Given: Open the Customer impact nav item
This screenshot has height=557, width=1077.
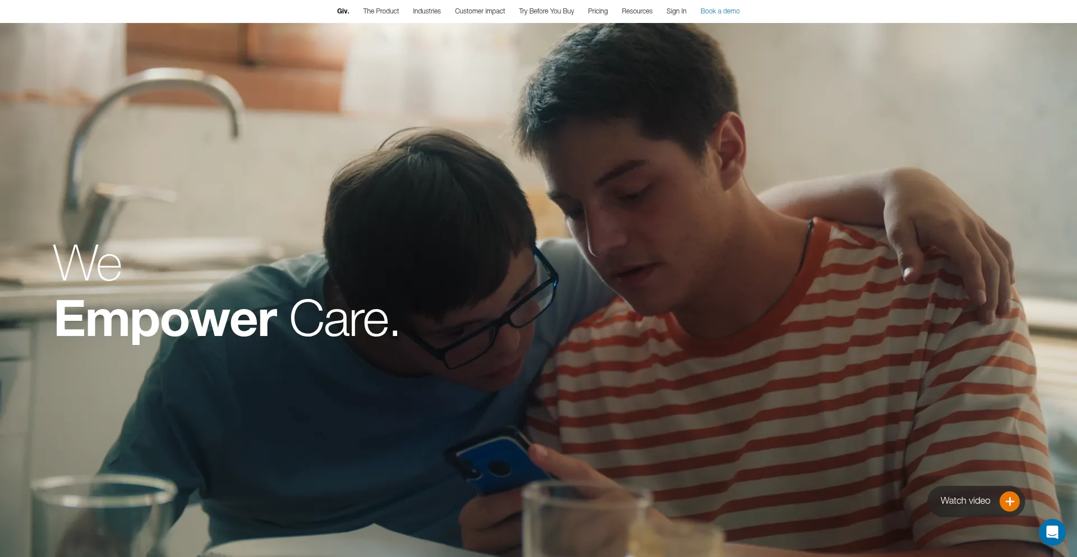Looking at the screenshot, I should (x=480, y=11).
